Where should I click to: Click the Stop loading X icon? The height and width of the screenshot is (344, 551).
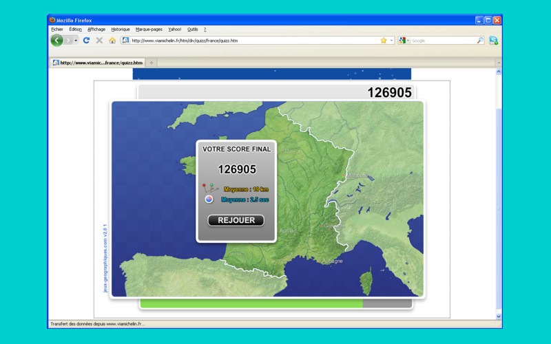point(99,41)
